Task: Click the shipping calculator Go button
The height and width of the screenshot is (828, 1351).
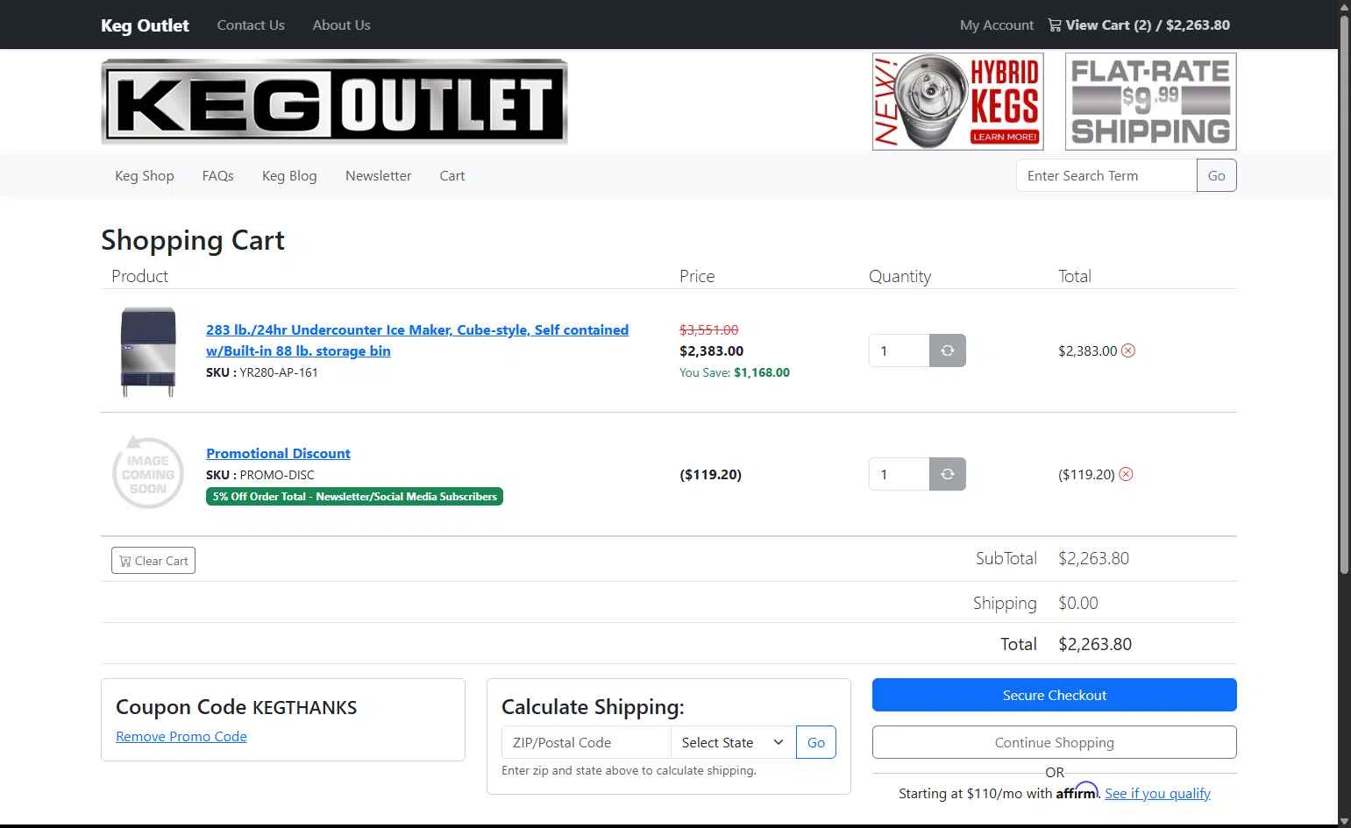Action: pyautogui.click(x=815, y=742)
